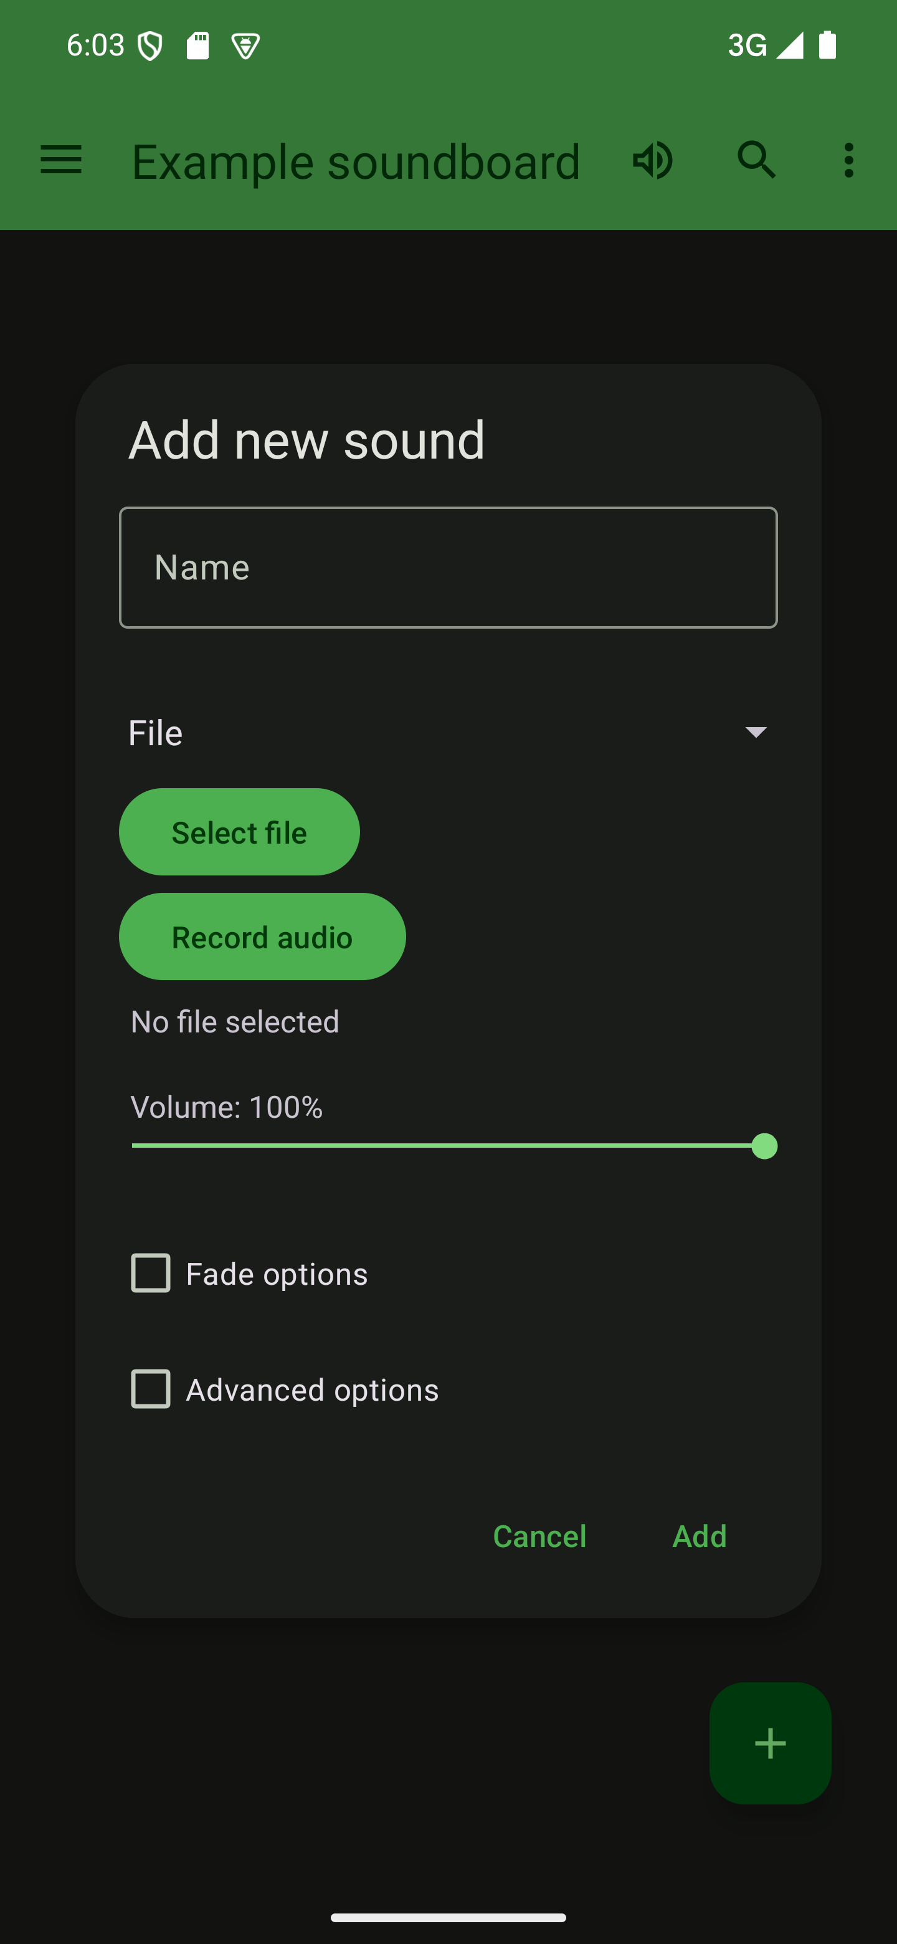This screenshot has height=1944, width=897.
Task: Enable the Advanced options checkbox
Action: click(151, 1389)
